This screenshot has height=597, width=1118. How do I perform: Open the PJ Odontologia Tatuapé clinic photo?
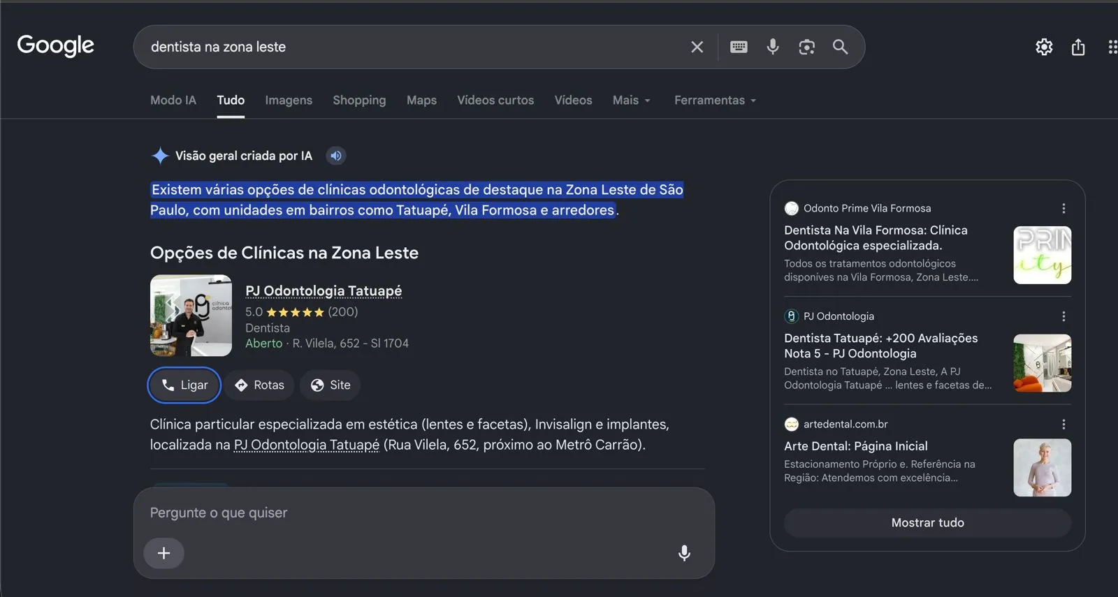[191, 316]
